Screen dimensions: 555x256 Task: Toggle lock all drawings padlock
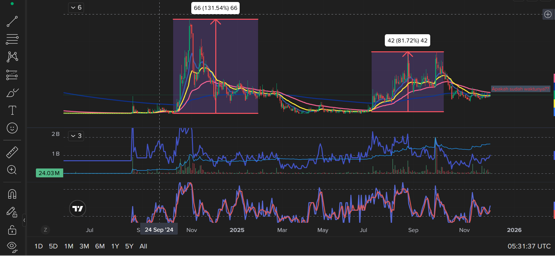coord(12,230)
